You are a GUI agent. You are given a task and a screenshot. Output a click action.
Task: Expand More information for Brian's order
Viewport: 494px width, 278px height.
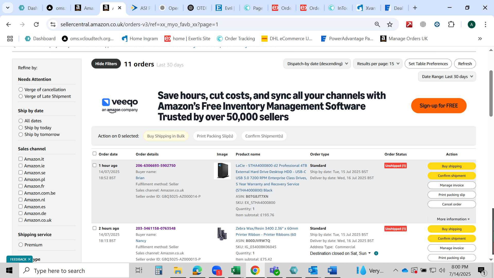click(x=453, y=219)
